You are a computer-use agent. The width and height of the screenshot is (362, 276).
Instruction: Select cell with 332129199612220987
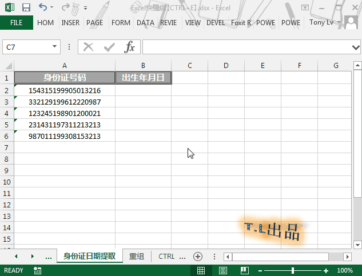[65, 102]
